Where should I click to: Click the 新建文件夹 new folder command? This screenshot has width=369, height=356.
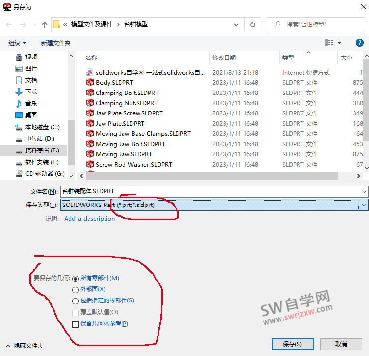point(56,43)
